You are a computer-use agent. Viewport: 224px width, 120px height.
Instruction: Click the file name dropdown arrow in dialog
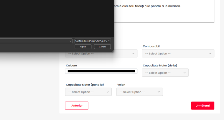(70, 41)
